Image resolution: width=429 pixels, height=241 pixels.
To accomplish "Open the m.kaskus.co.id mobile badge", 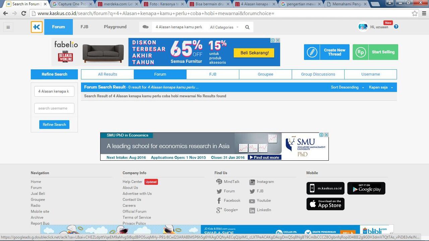I will click(x=325, y=188).
